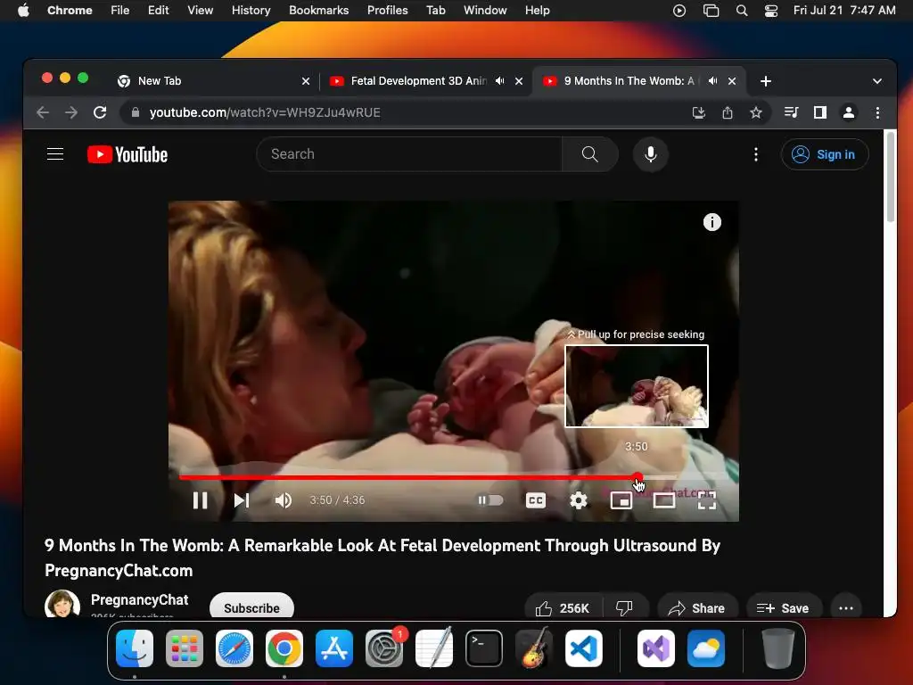This screenshot has height=685, width=913.
Task: Toggle Chrome side panel
Action: [820, 112]
